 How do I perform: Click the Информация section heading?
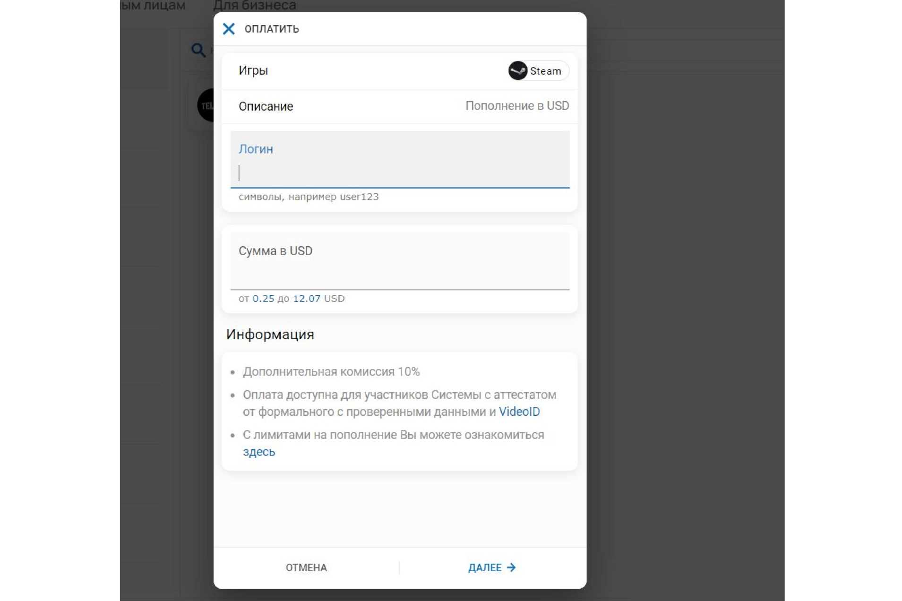(x=270, y=335)
